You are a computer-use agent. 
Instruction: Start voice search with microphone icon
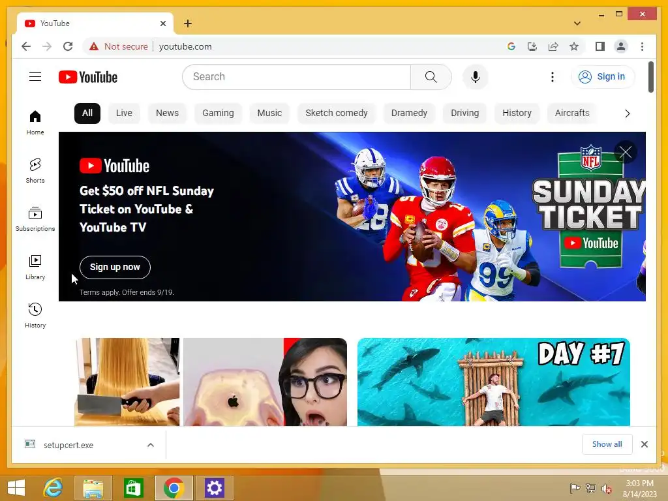pos(476,77)
